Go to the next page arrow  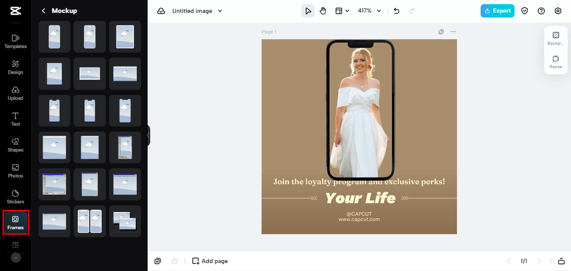pyautogui.click(x=539, y=261)
